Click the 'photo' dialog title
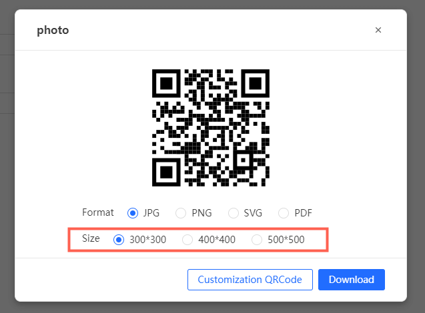Image resolution: width=425 pixels, height=313 pixels. click(53, 30)
